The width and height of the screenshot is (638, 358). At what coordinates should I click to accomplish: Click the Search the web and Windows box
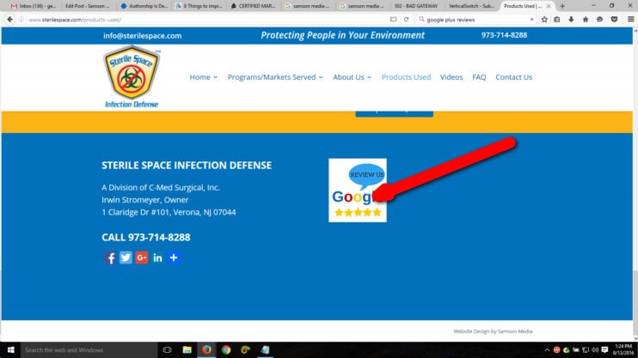pos(89,350)
